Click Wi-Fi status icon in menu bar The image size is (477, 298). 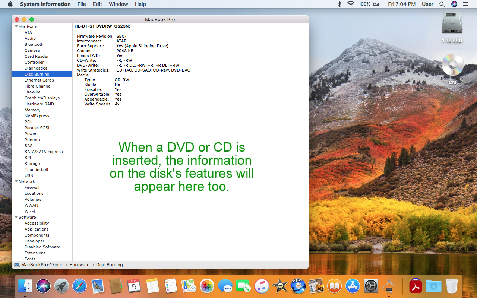pos(350,4)
